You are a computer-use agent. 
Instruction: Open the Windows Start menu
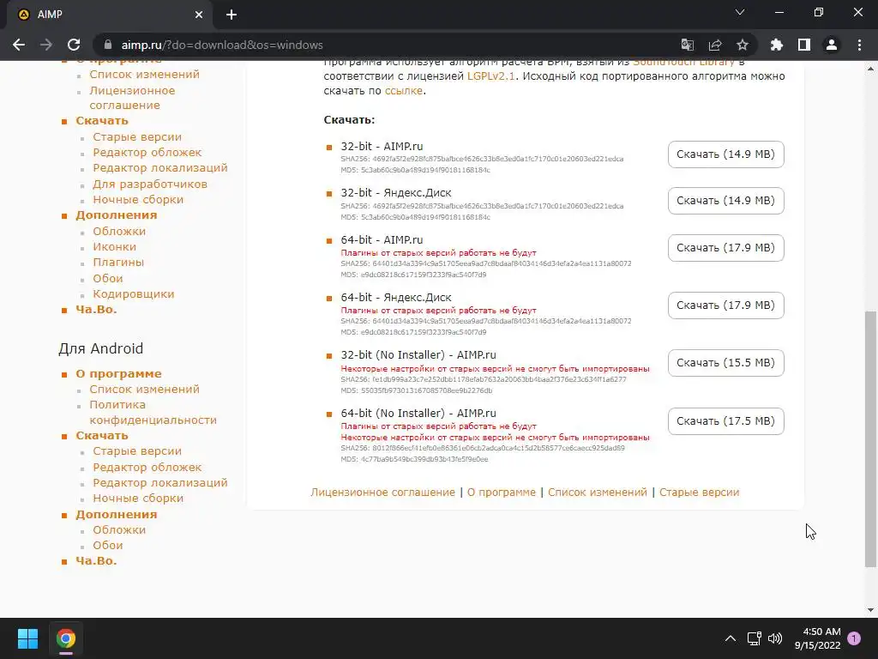pos(27,638)
